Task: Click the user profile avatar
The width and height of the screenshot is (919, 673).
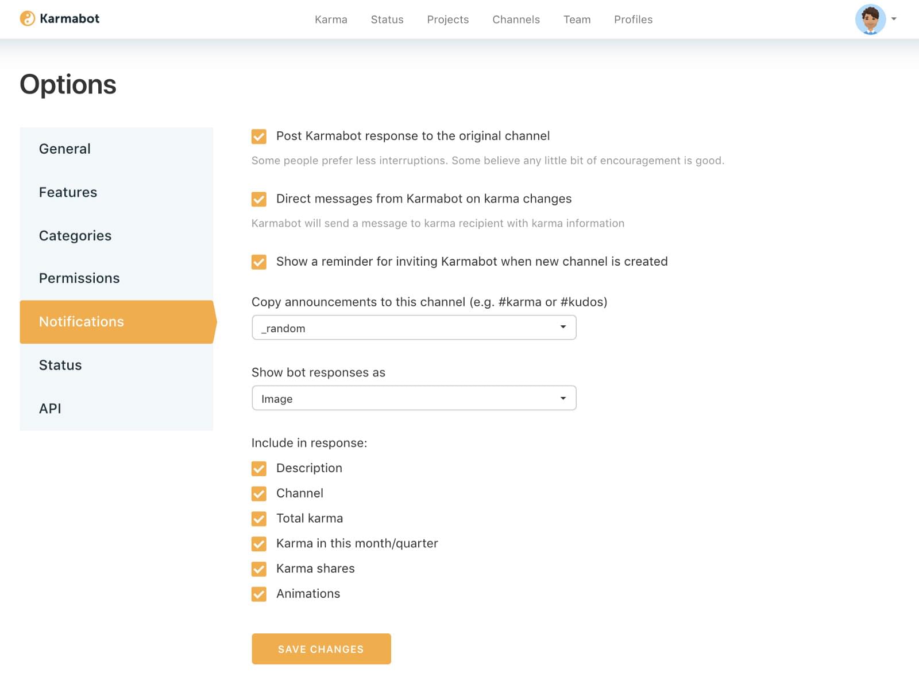Action: click(x=870, y=20)
